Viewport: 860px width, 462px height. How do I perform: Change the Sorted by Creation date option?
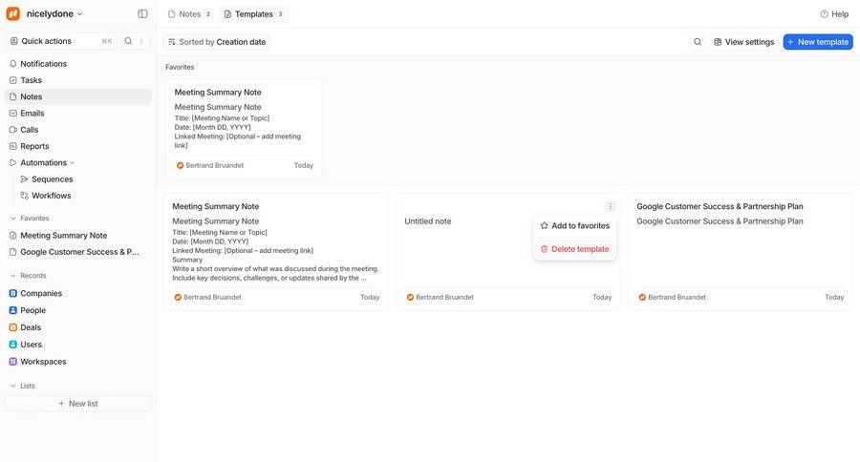point(217,42)
